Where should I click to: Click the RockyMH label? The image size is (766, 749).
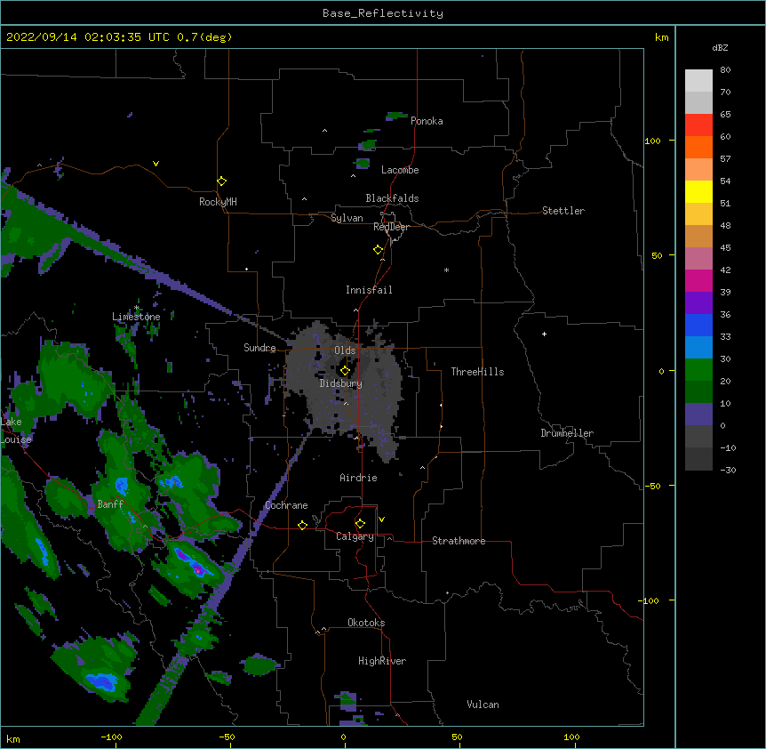(218, 202)
